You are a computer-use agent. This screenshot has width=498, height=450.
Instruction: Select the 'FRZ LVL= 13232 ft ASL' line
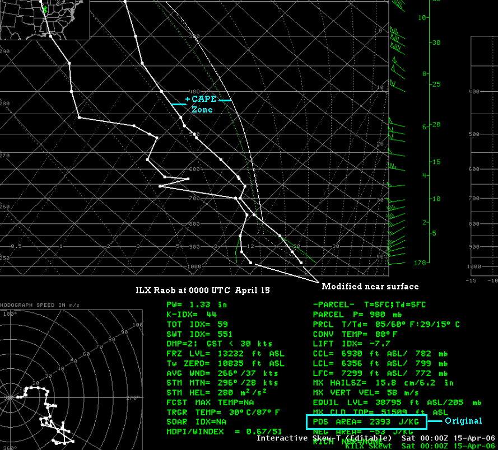point(226,354)
